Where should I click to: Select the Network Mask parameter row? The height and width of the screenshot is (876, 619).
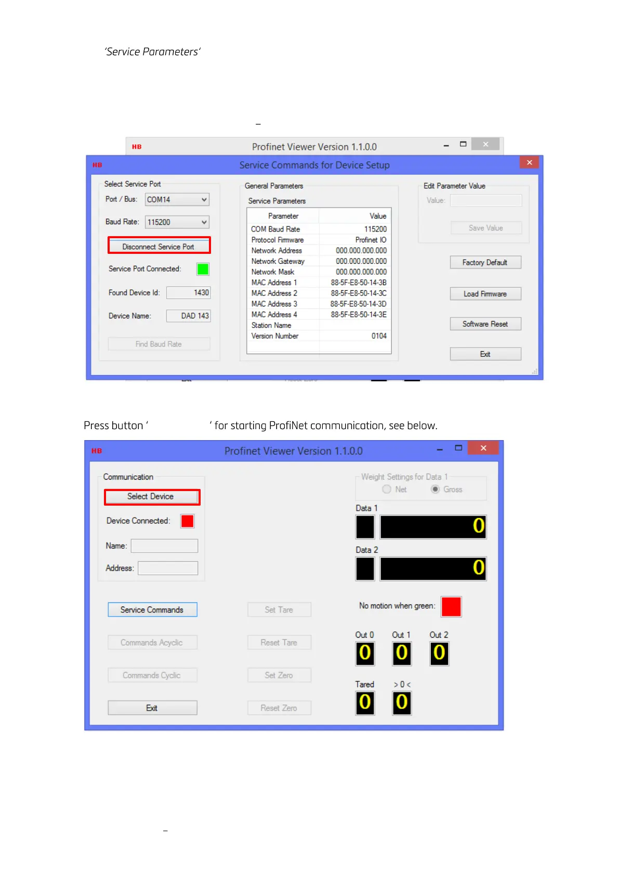(319, 272)
